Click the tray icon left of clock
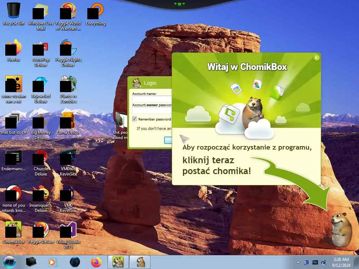The height and width of the screenshot is (269, 359). (324, 262)
